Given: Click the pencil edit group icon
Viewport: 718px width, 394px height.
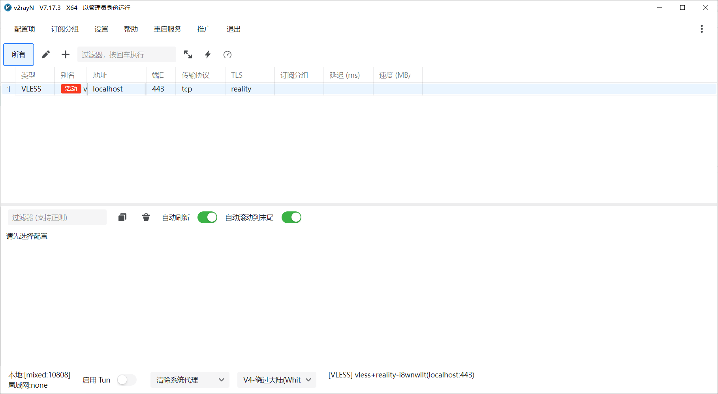Looking at the screenshot, I should coord(46,54).
